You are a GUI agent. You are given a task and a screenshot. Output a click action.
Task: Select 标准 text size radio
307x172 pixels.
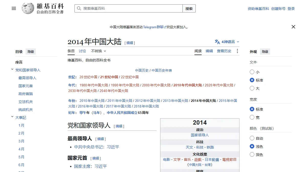coord(252,80)
